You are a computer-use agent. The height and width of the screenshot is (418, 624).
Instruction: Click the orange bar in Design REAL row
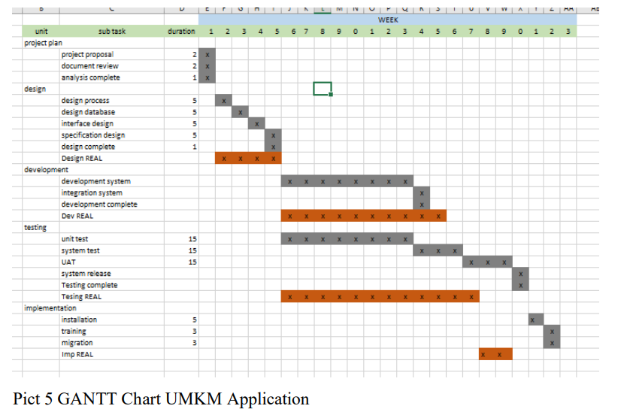click(x=248, y=158)
